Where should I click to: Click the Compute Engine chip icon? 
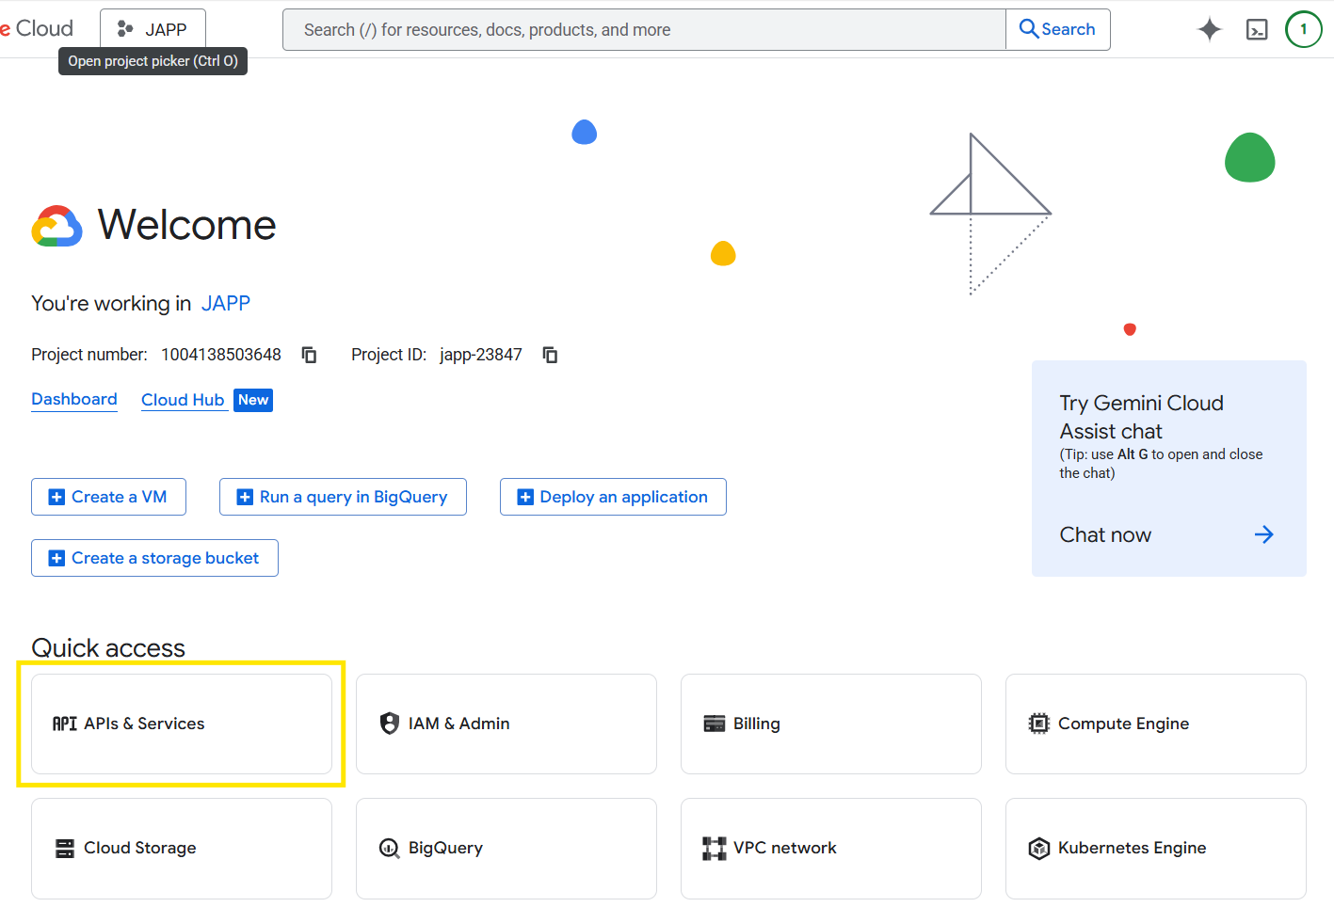pos(1039,724)
